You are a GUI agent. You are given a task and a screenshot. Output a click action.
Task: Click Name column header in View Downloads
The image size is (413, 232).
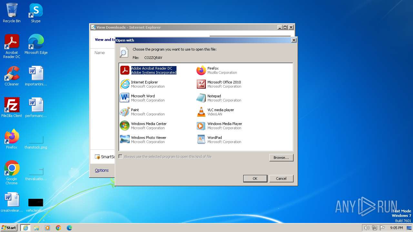tap(100, 53)
